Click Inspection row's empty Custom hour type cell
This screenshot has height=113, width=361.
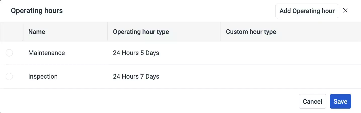coord(289,77)
